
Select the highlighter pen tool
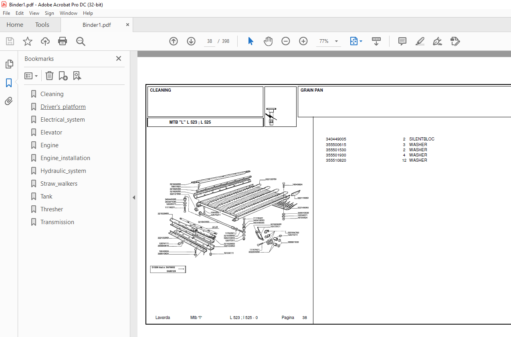(x=420, y=41)
